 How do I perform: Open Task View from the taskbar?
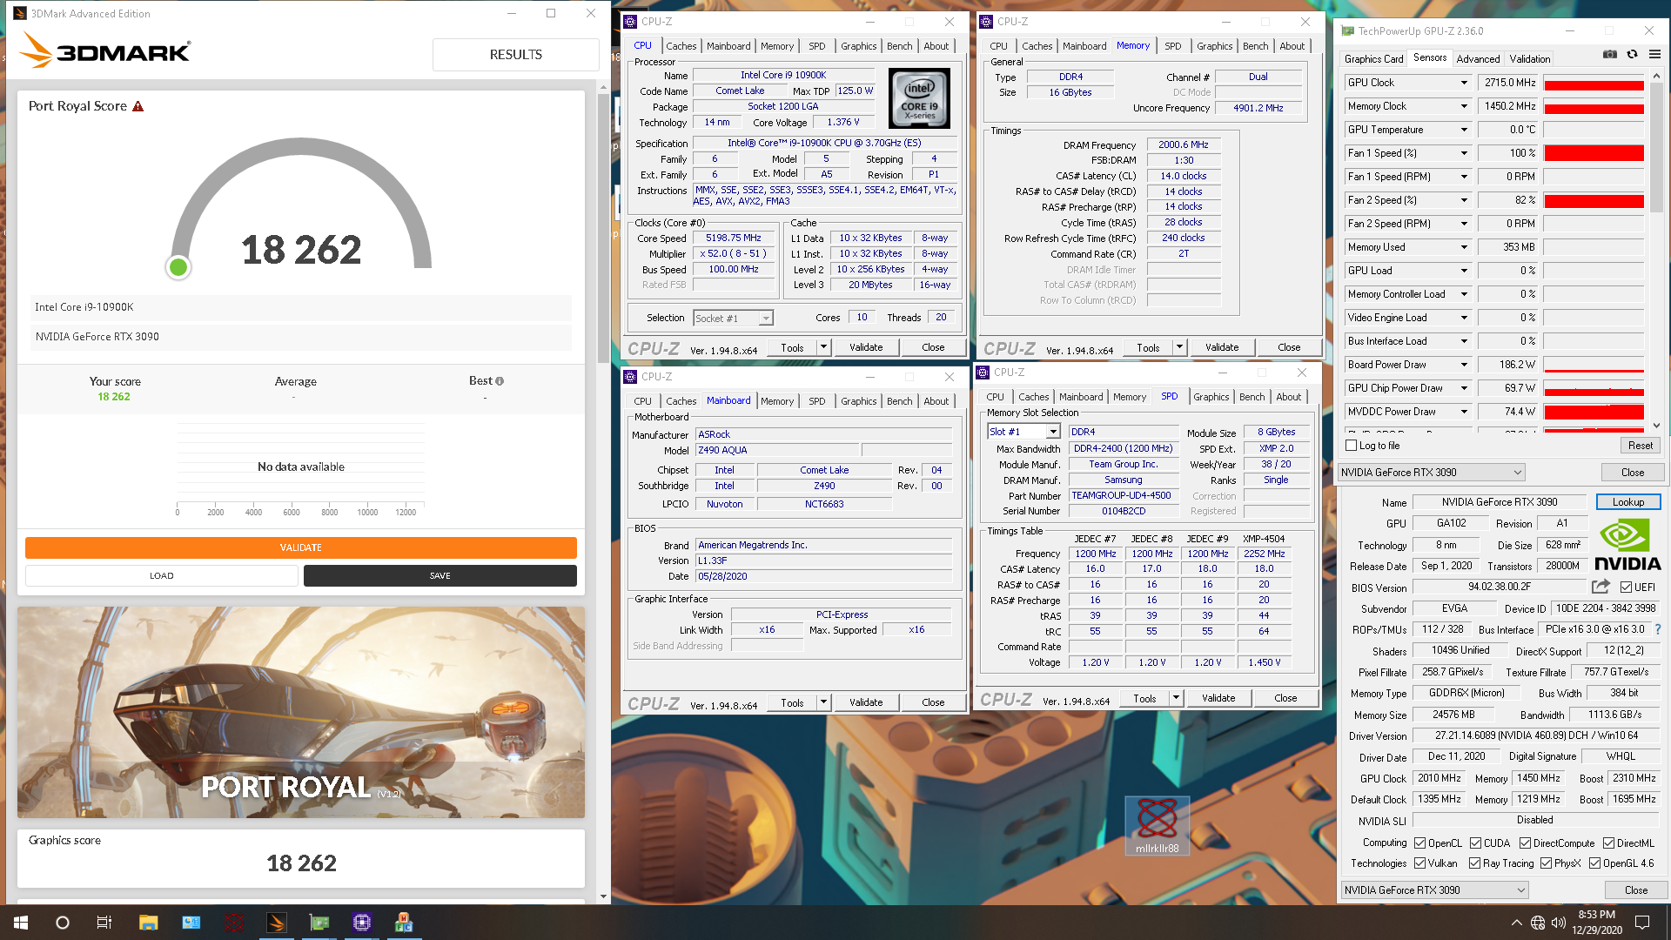(104, 923)
